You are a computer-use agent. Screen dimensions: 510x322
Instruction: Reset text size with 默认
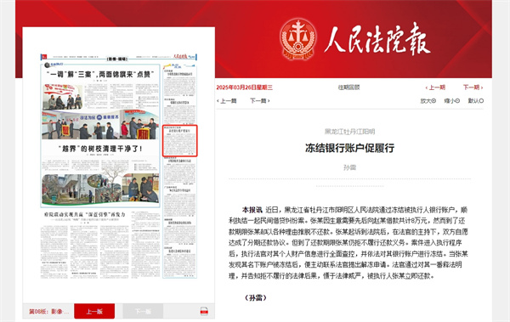pyautogui.click(x=476, y=101)
